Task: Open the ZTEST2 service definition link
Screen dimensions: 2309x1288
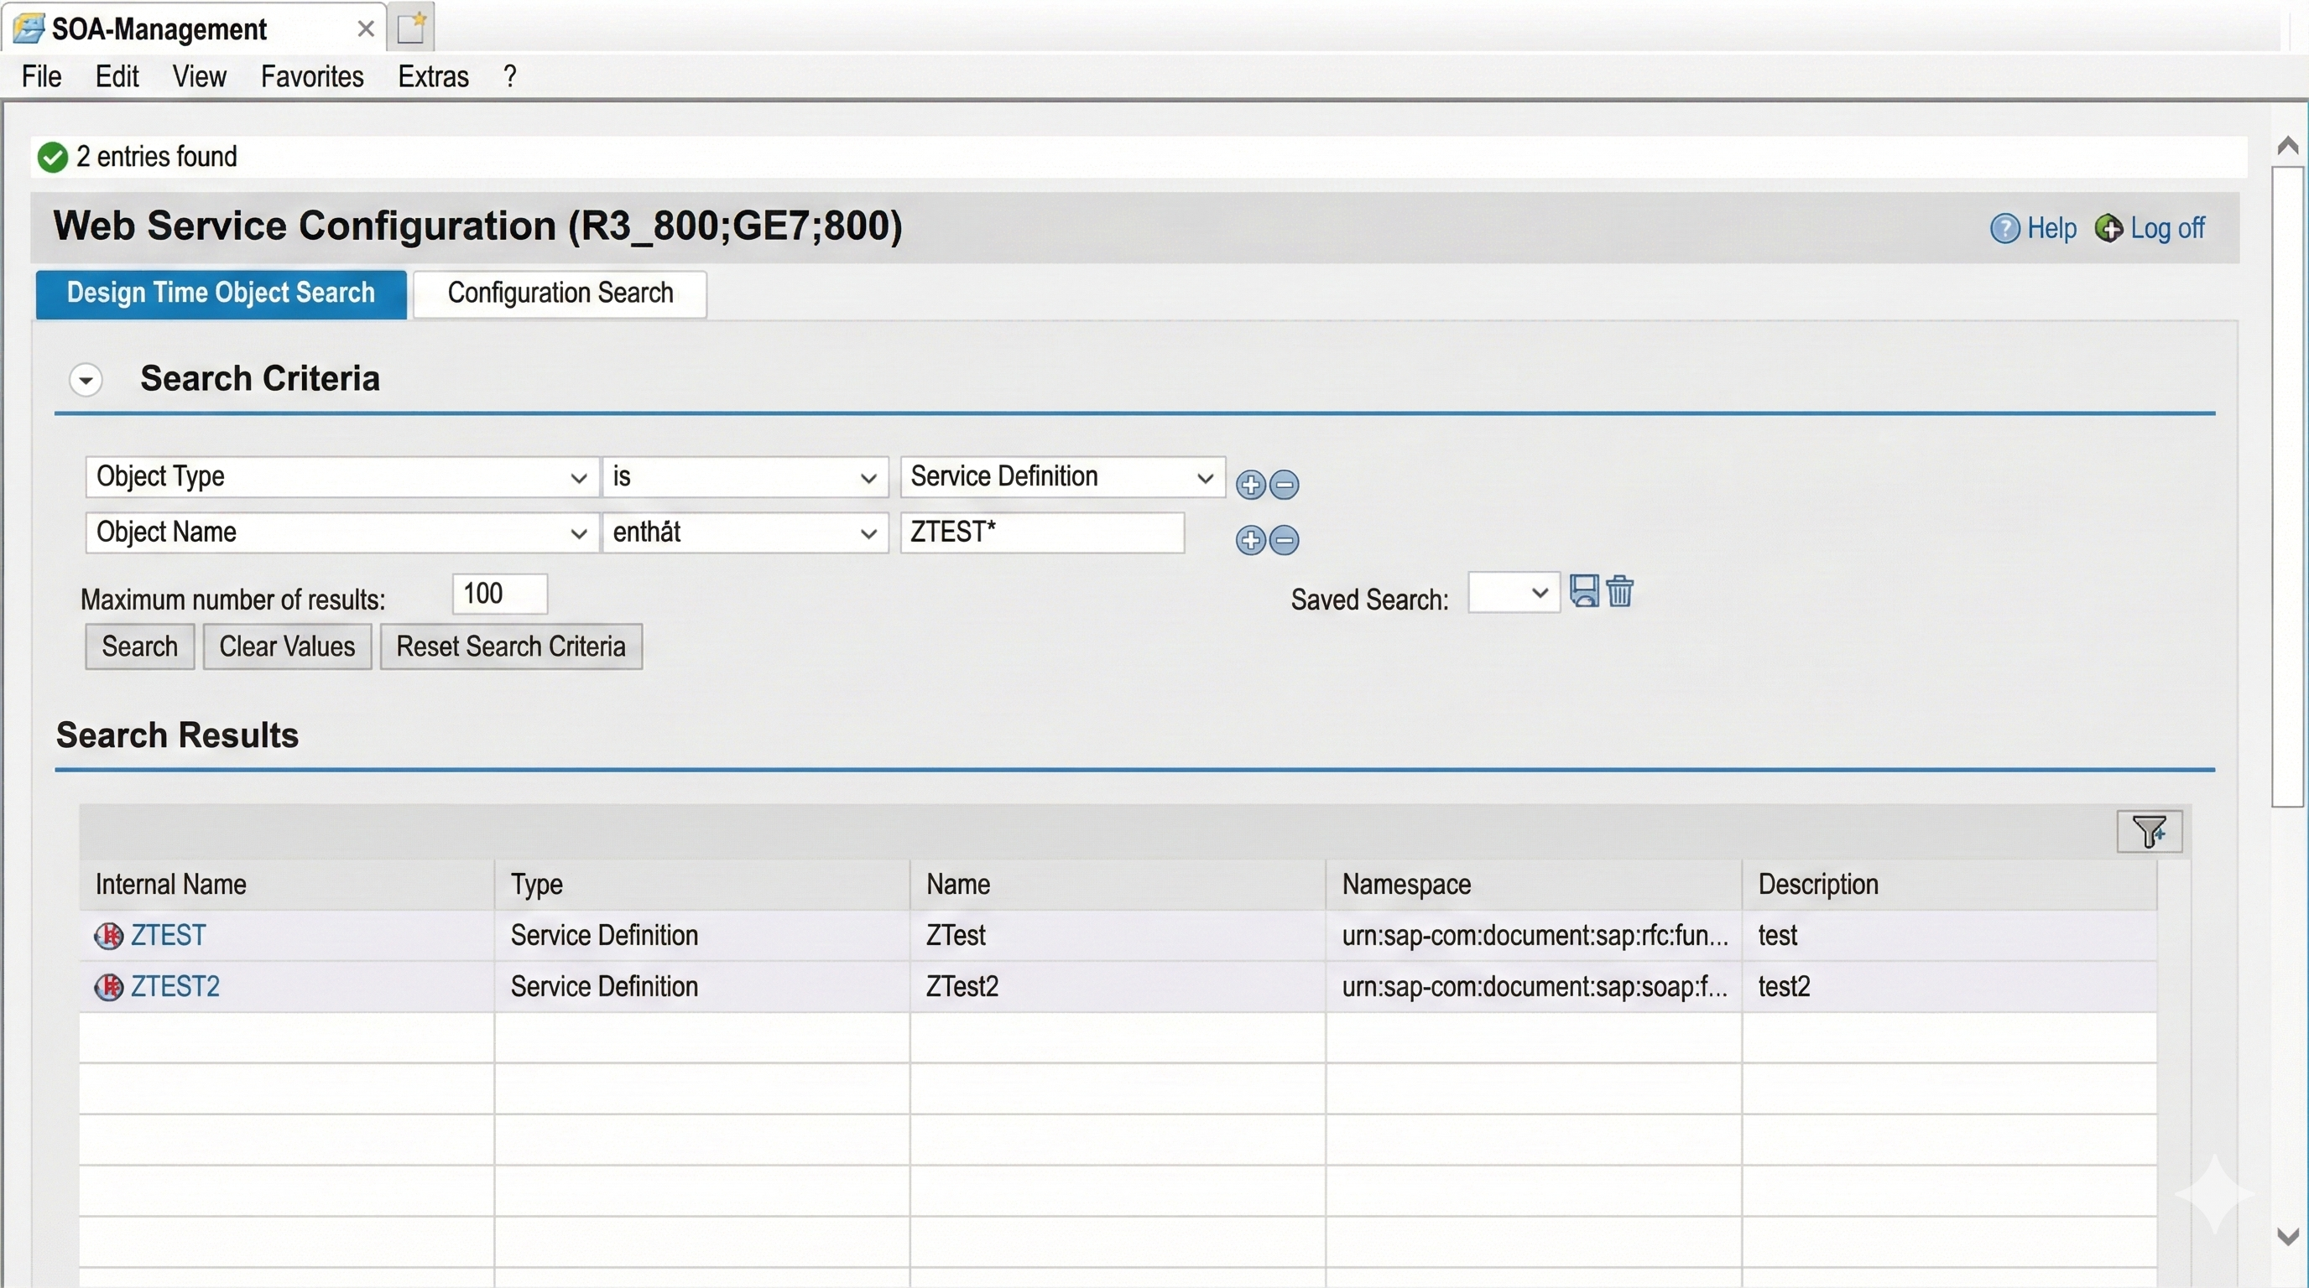Action: pos(175,986)
